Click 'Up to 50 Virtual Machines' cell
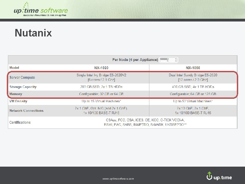The image size is (245, 184). pos(193,101)
